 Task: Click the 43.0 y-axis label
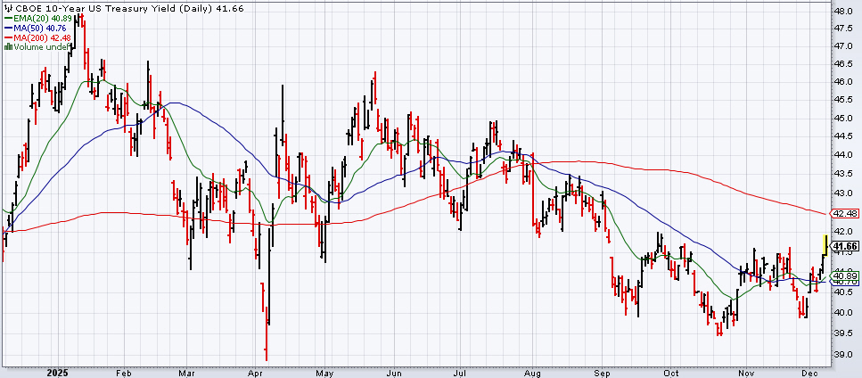(x=843, y=193)
